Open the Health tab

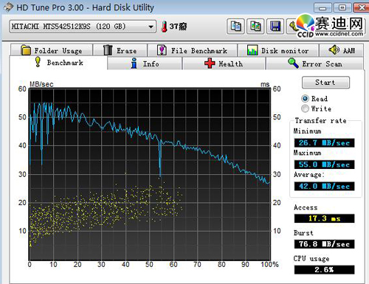tap(224, 63)
